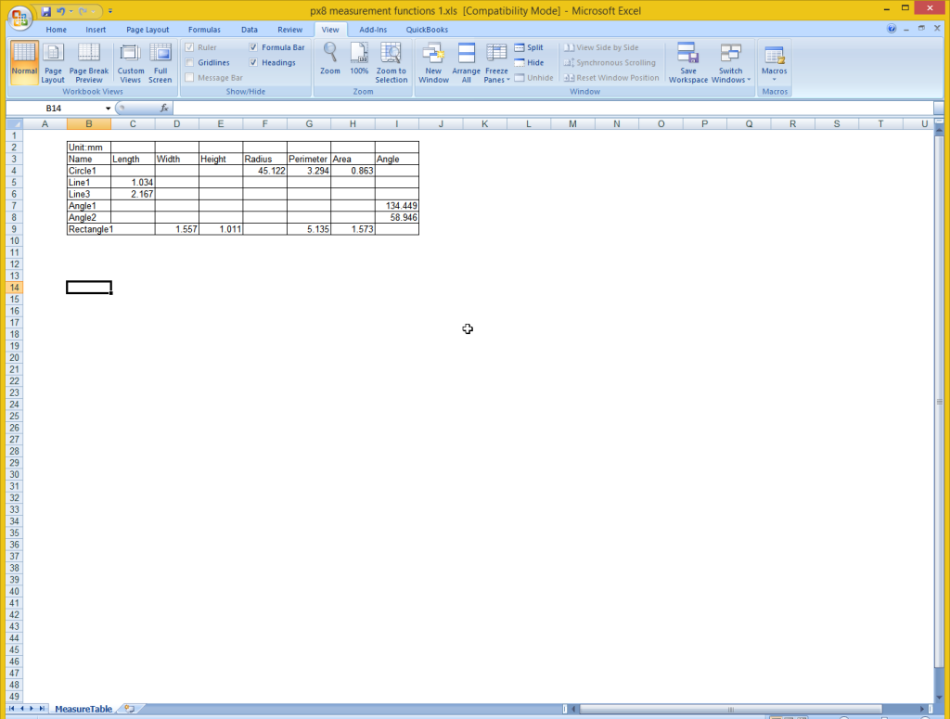
Task: Uncheck the Formula Bar checkbox
Action: pyautogui.click(x=254, y=47)
